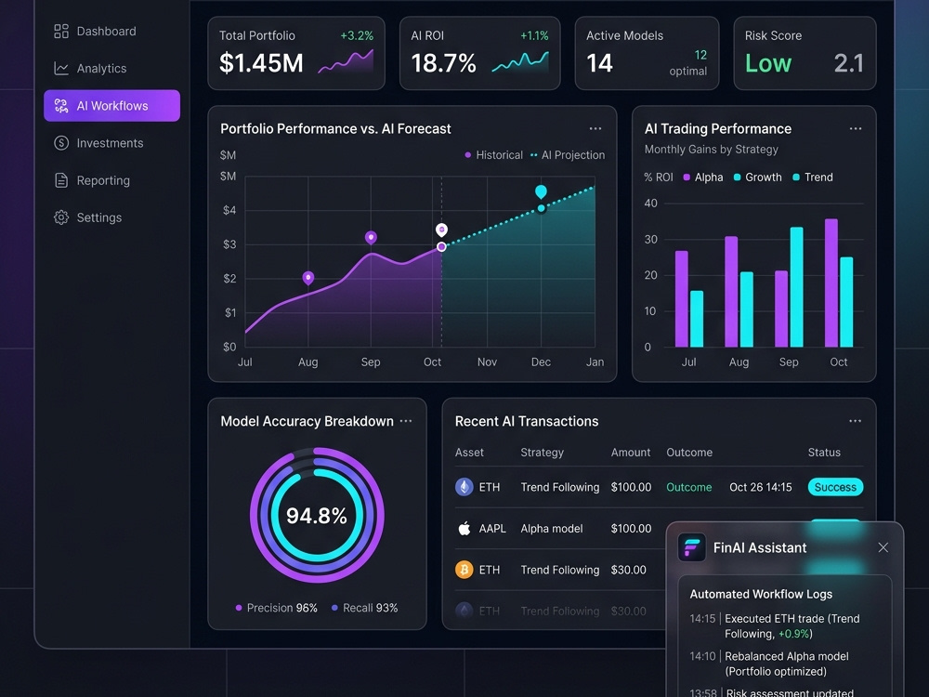
Task: Click the $30.00 amount beside bitcoin icon
Action: (x=629, y=570)
